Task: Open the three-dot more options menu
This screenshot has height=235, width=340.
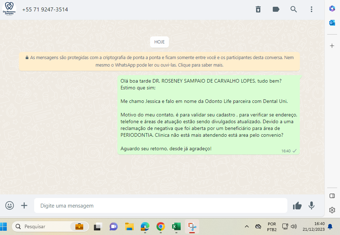Action: 312,9
